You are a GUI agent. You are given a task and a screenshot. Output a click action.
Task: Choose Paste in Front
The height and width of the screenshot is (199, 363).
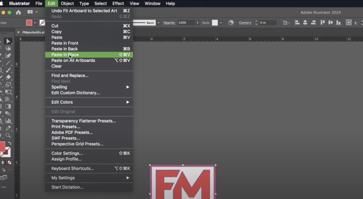pos(89,43)
